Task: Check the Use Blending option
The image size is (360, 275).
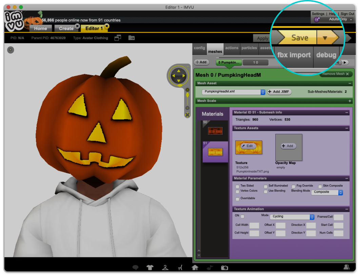Action: point(265,191)
